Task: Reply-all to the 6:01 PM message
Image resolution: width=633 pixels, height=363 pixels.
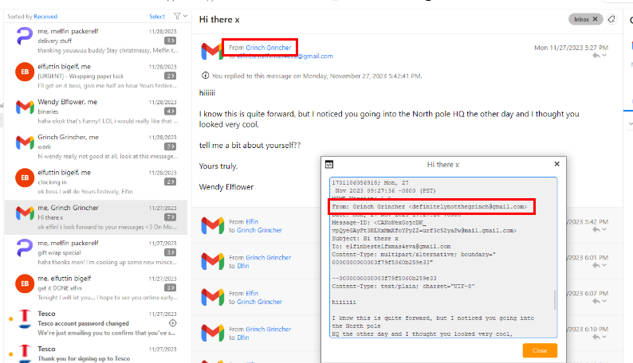Action: (x=596, y=266)
